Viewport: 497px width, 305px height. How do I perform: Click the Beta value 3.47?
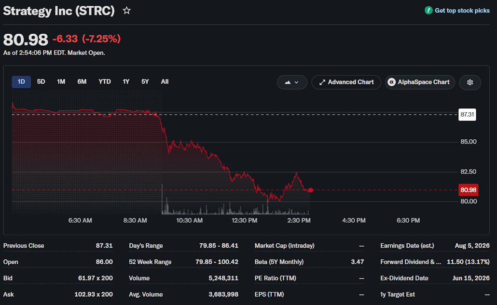358,262
